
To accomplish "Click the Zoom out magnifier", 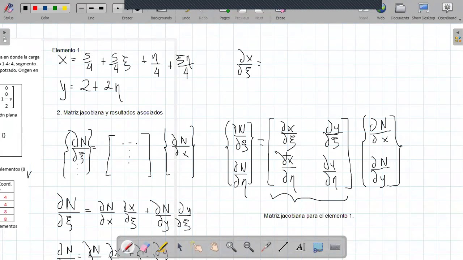I will click(249, 247).
